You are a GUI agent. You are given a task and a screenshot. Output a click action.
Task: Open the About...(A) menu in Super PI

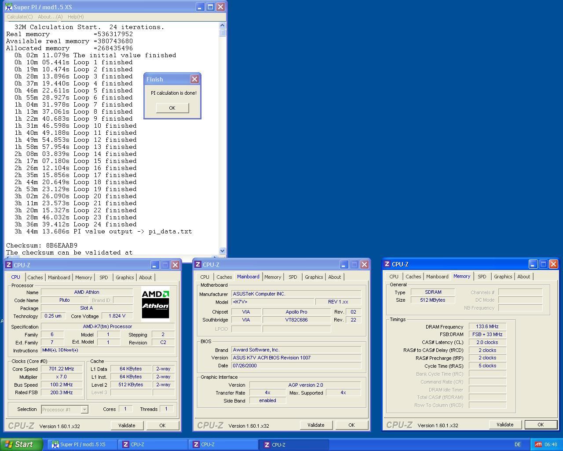50,17
